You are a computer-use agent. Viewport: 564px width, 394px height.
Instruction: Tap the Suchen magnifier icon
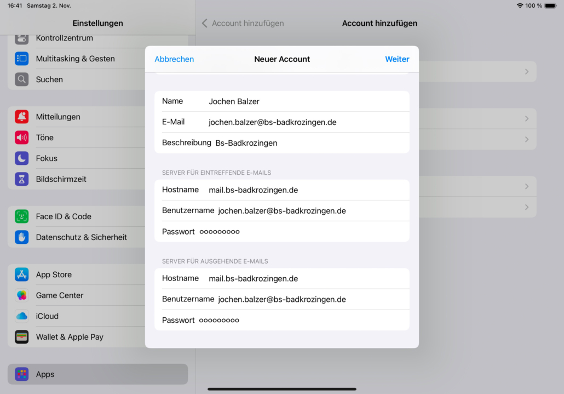(22, 79)
